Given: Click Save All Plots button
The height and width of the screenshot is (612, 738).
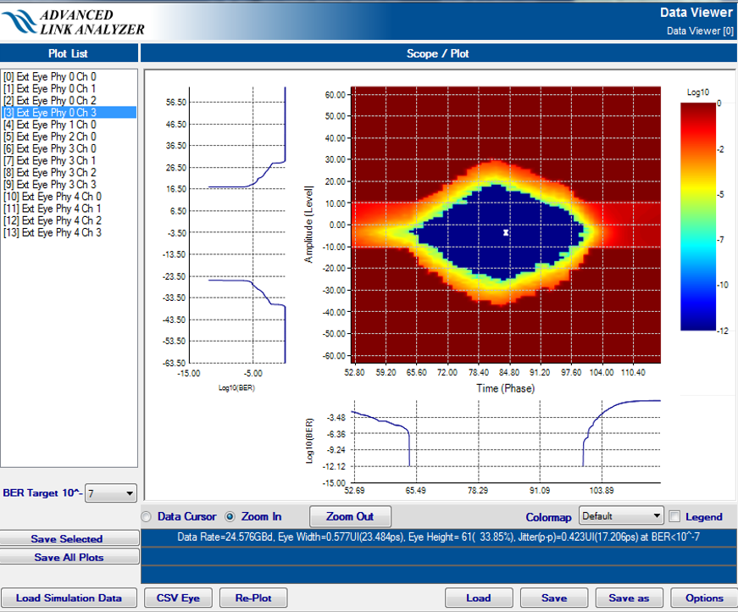Looking at the screenshot, I should (x=68, y=557).
